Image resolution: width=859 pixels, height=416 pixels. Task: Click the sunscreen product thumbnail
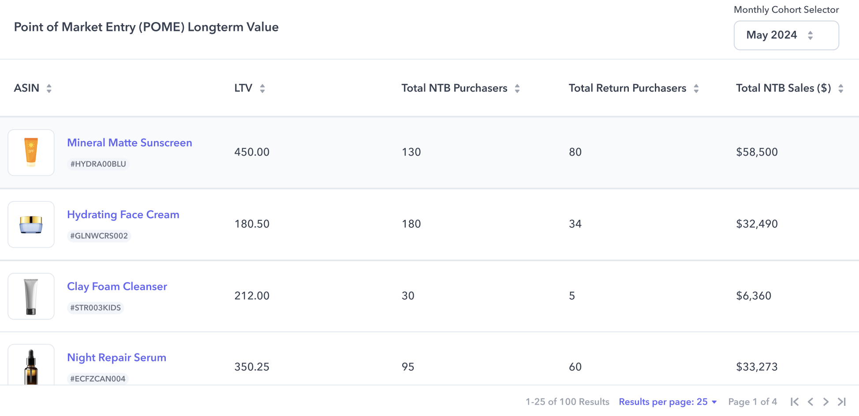[x=31, y=152]
